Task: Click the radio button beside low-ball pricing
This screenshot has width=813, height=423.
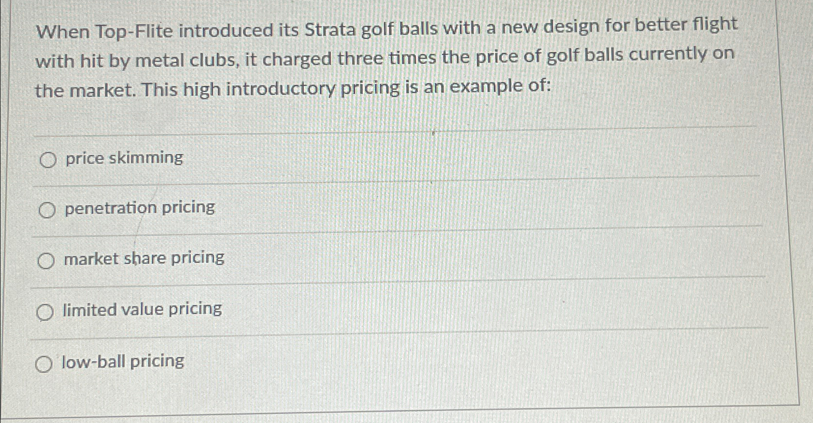Action: coord(44,363)
